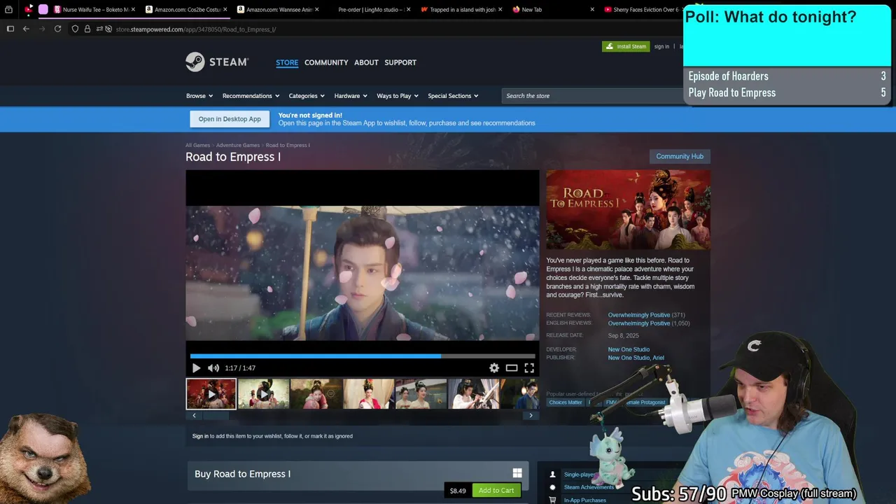This screenshot has height=504, width=896.
Task: Expand Ways to Play dropdown
Action: 398,96
